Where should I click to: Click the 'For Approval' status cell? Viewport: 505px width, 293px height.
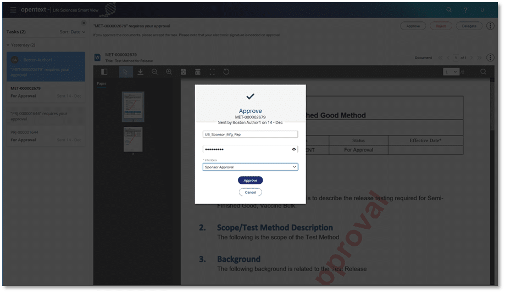pyautogui.click(x=358, y=150)
